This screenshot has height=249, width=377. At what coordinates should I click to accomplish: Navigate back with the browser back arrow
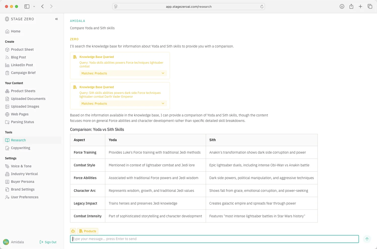pos(43,6)
